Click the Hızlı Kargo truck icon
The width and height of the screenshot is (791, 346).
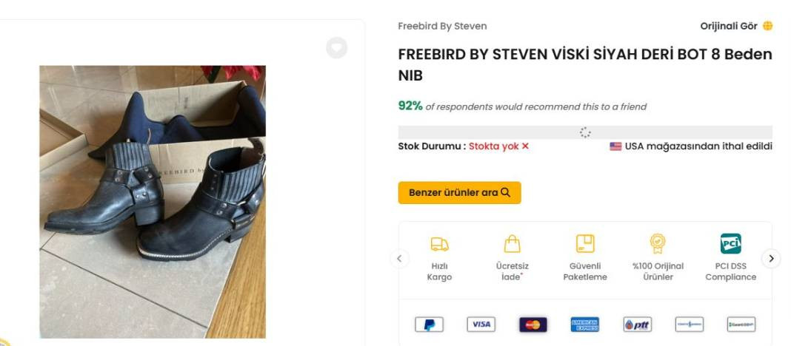point(439,244)
